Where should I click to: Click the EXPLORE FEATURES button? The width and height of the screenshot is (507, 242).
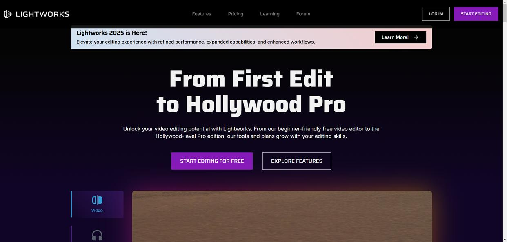tap(297, 161)
